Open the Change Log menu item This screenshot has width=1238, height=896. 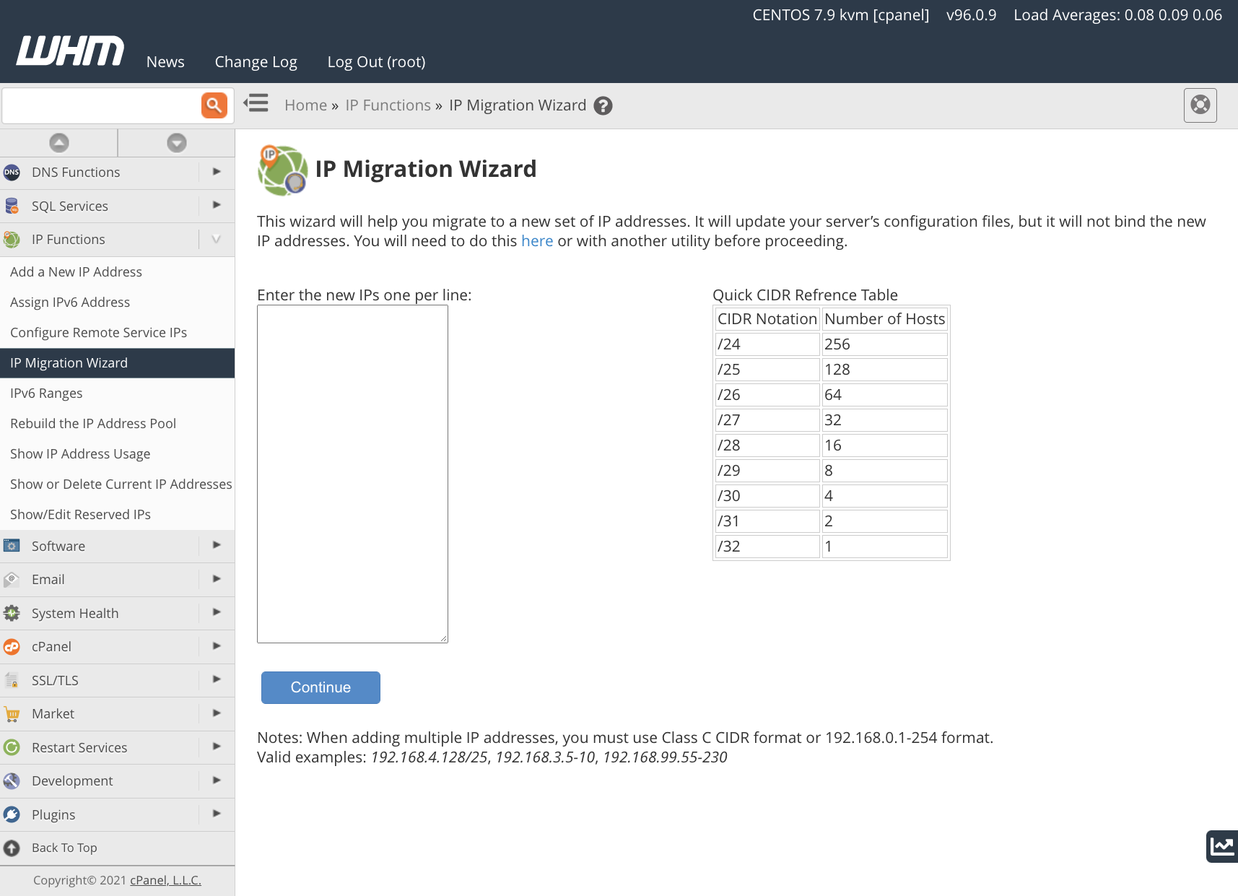[x=256, y=62]
